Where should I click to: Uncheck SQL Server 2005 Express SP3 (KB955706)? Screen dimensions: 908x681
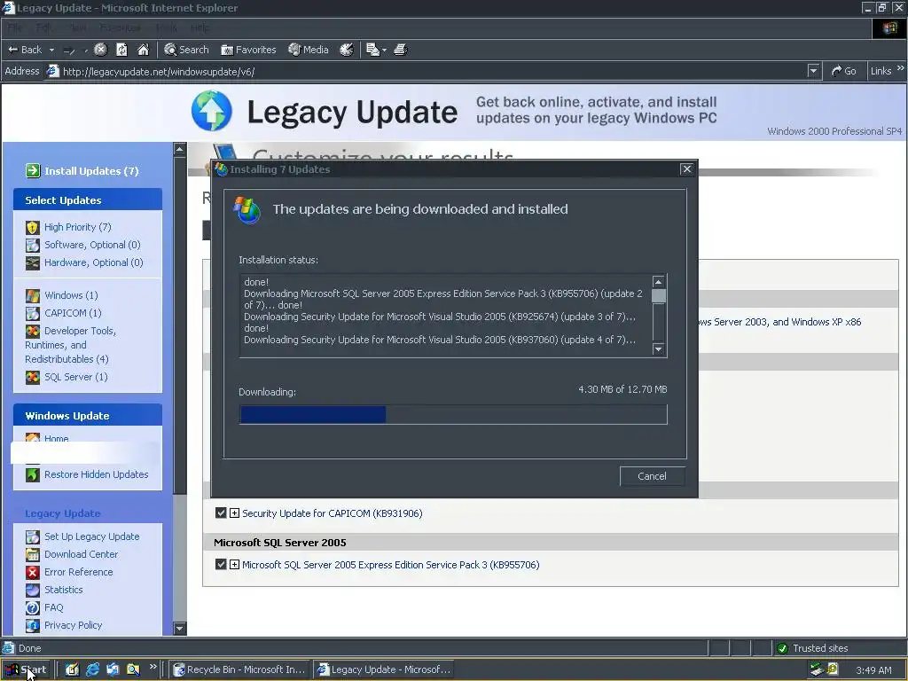coord(221,564)
